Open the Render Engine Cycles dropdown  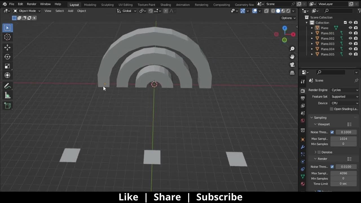[344, 90]
